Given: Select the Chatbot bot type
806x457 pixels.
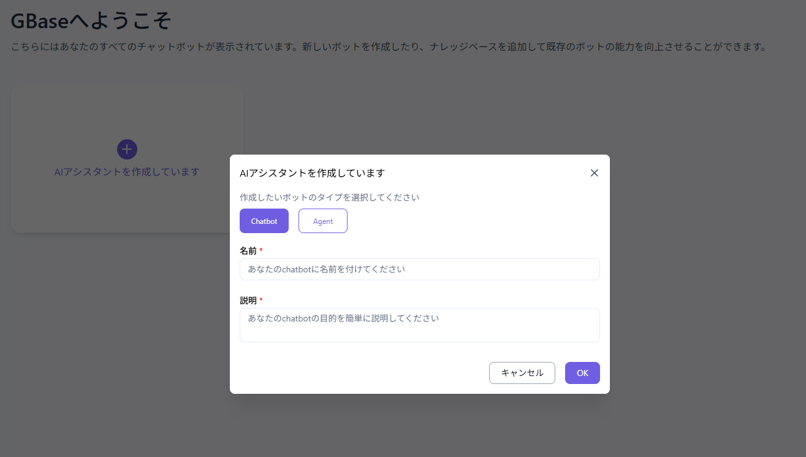Looking at the screenshot, I should point(264,220).
